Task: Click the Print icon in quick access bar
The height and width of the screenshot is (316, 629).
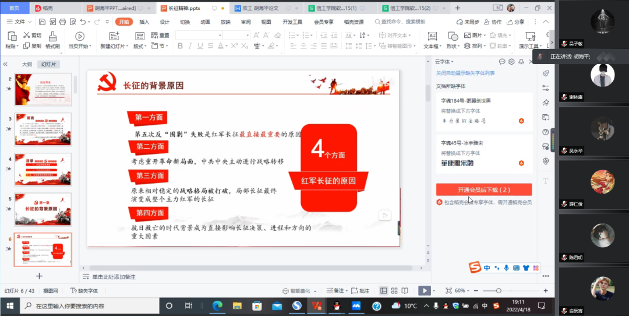Action: (62, 22)
